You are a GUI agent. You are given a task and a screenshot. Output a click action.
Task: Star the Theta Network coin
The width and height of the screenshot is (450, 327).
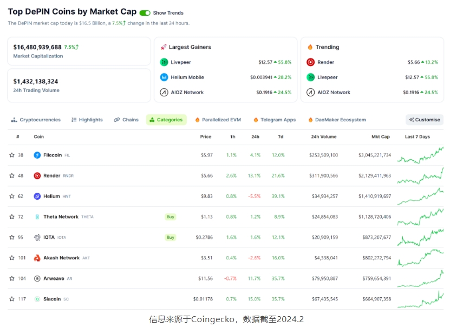point(12,217)
